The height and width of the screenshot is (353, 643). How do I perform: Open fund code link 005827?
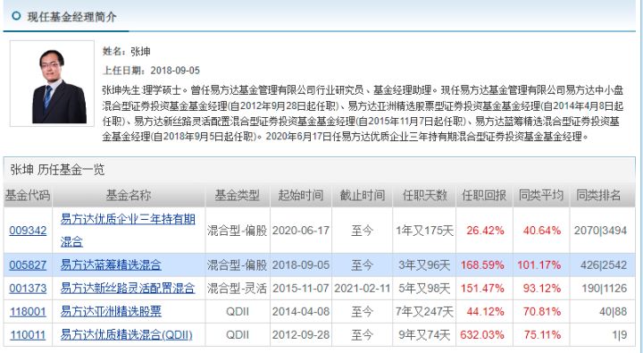[x=28, y=265]
